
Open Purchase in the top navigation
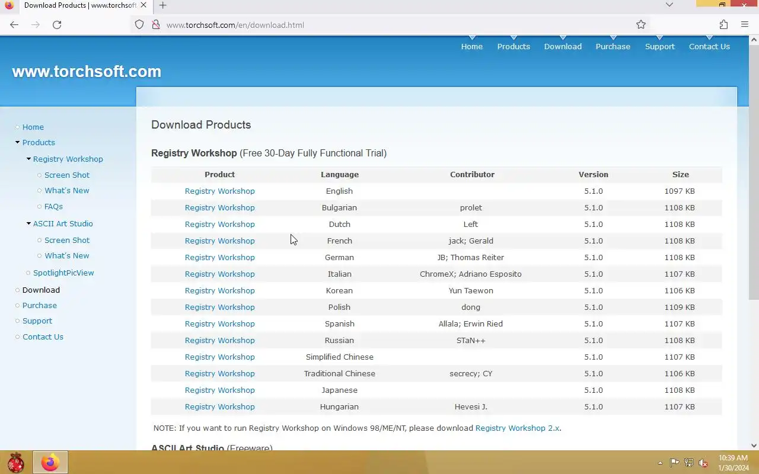coord(613,46)
